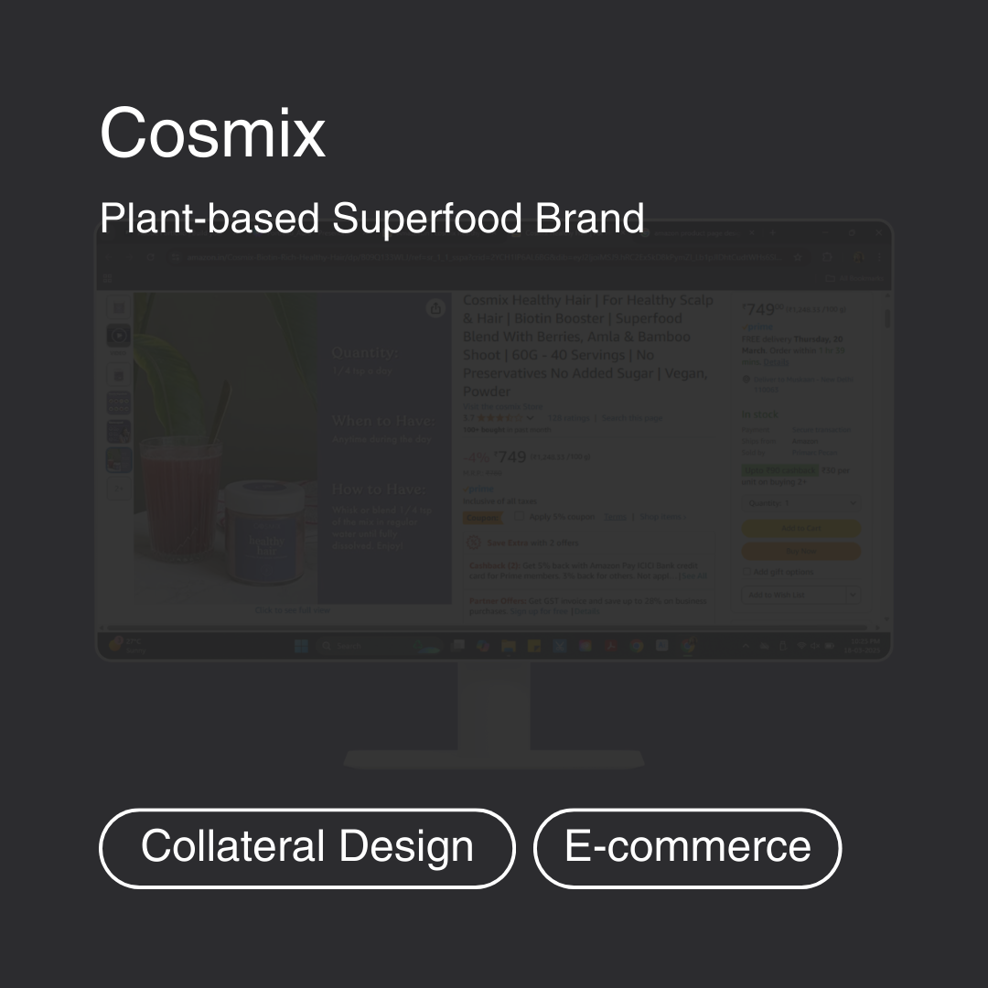The width and height of the screenshot is (988, 988).
Task: Bookmark page with address bar star icon
Action: [x=798, y=257]
